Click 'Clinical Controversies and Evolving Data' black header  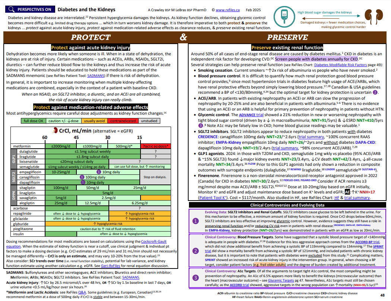[x=287, y=205]
